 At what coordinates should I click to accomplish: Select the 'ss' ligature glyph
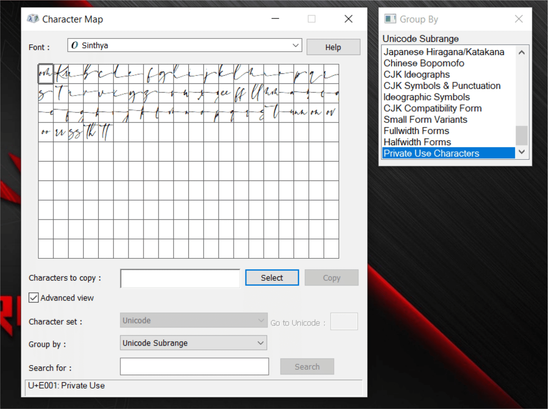click(x=76, y=133)
